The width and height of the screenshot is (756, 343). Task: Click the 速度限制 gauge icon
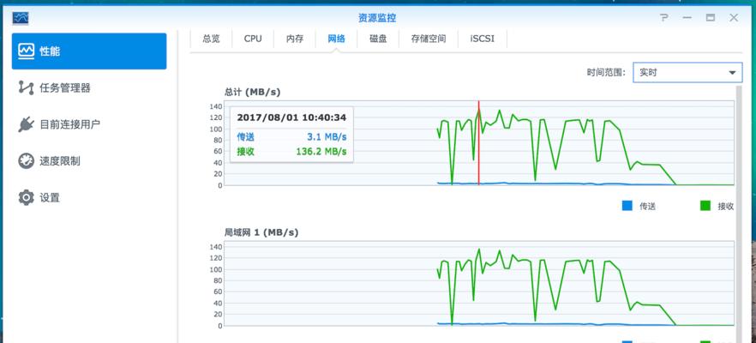(26, 161)
